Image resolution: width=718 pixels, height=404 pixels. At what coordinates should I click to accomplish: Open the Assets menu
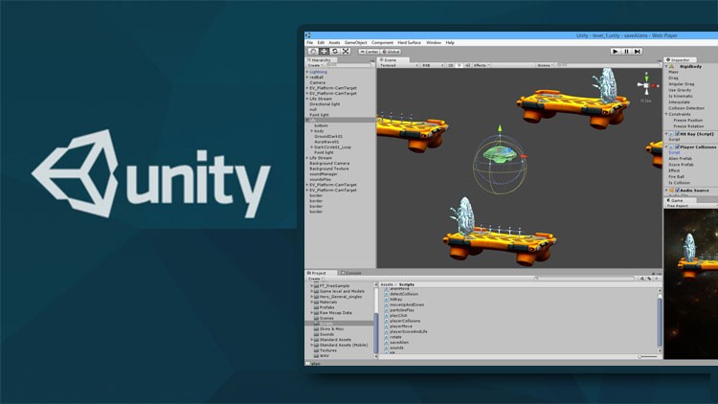pyautogui.click(x=334, y=42)
